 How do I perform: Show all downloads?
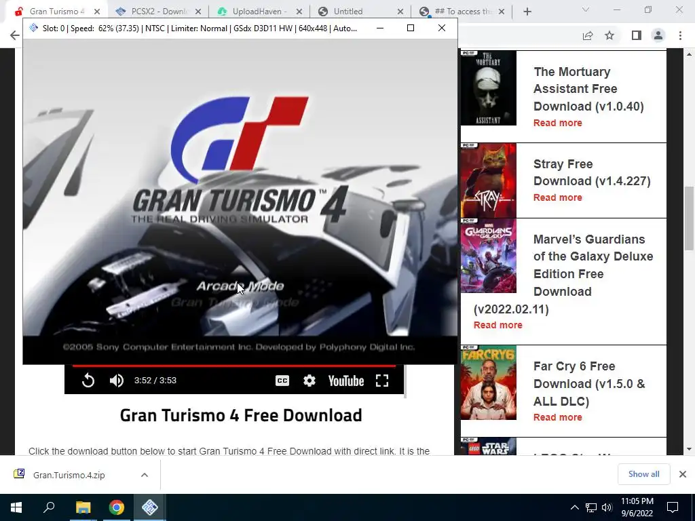tap(643, 474)
